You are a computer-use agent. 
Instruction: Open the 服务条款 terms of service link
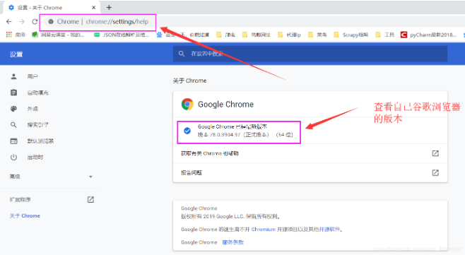[x=233, y=242]
